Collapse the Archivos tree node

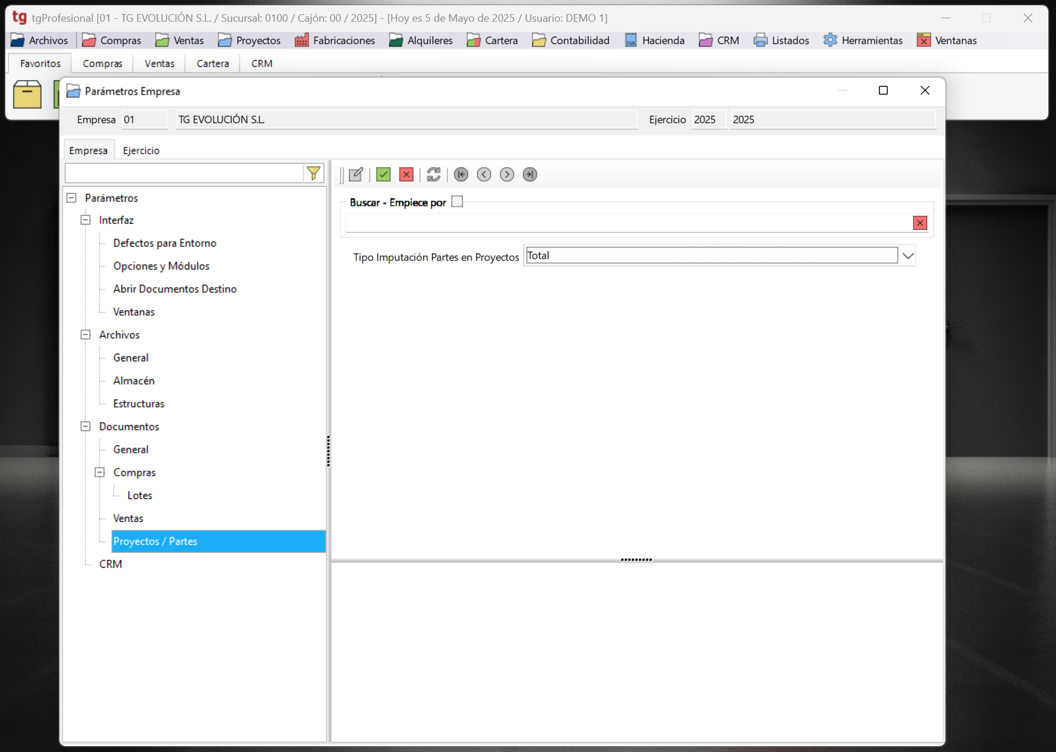coord(86,335)
